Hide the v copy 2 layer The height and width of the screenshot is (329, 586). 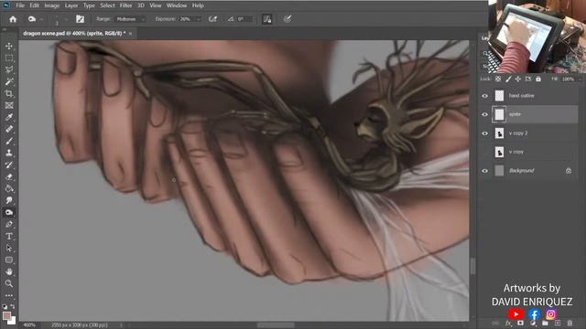tap(484, 133)
